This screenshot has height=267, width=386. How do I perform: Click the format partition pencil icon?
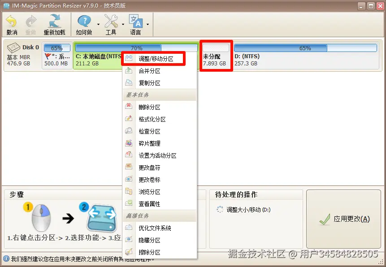(x=129, y=118)
